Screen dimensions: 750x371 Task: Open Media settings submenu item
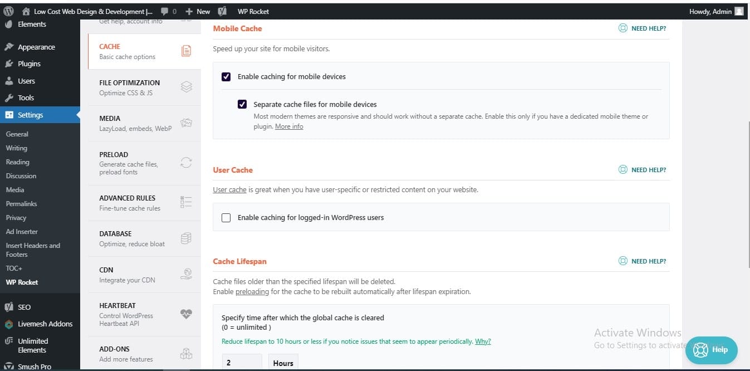coord(15,190)
